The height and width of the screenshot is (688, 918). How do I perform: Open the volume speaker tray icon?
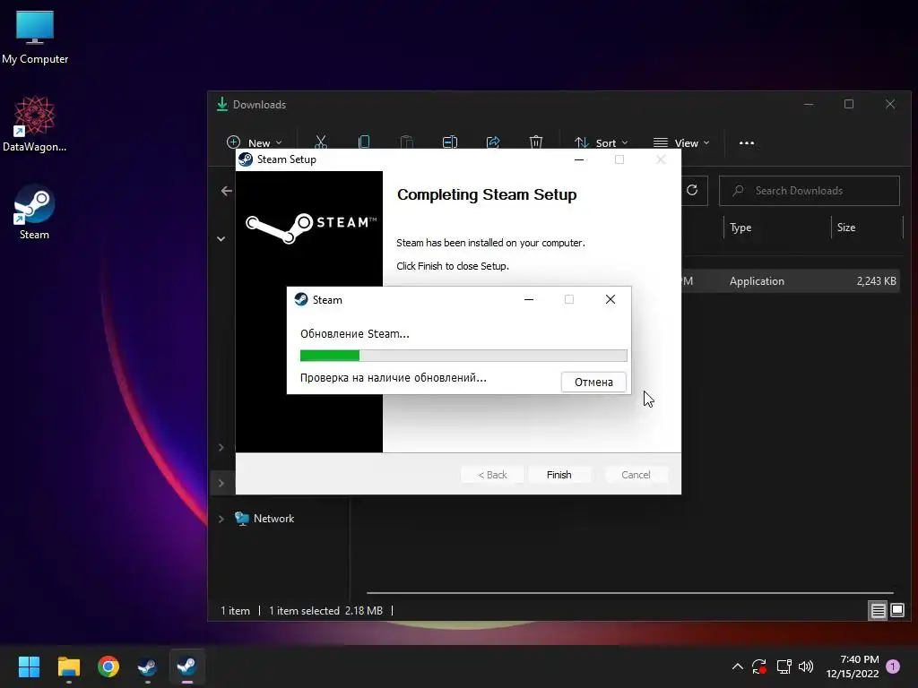[x=806, y=666]
